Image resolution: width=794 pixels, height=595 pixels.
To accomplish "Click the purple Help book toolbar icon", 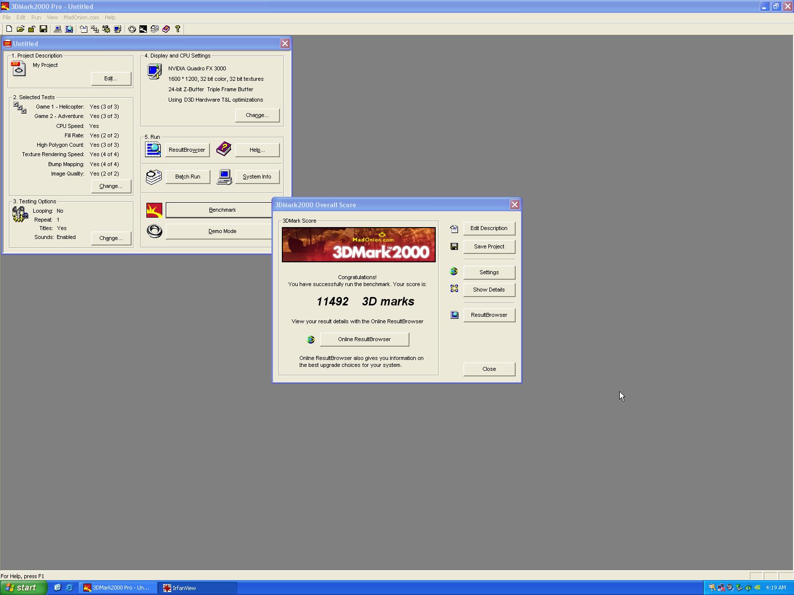I will pos(166,29).
